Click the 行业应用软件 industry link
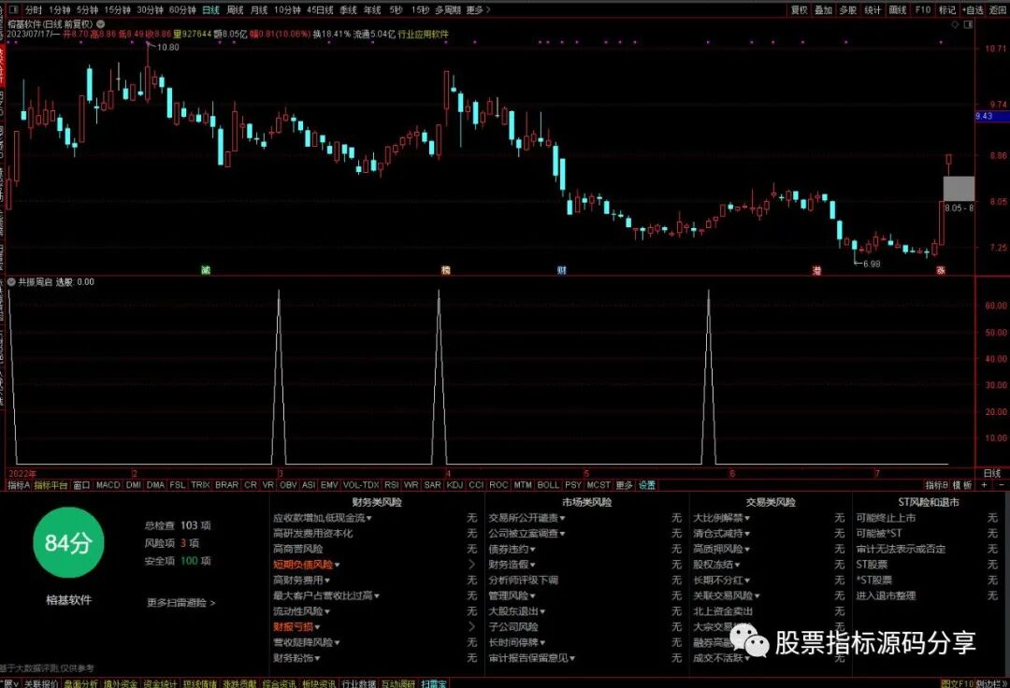This screenshot has width=1010, height=688. [x=424, y=34]
